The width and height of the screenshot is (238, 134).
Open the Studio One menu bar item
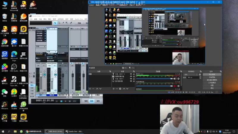coord(79,19)
